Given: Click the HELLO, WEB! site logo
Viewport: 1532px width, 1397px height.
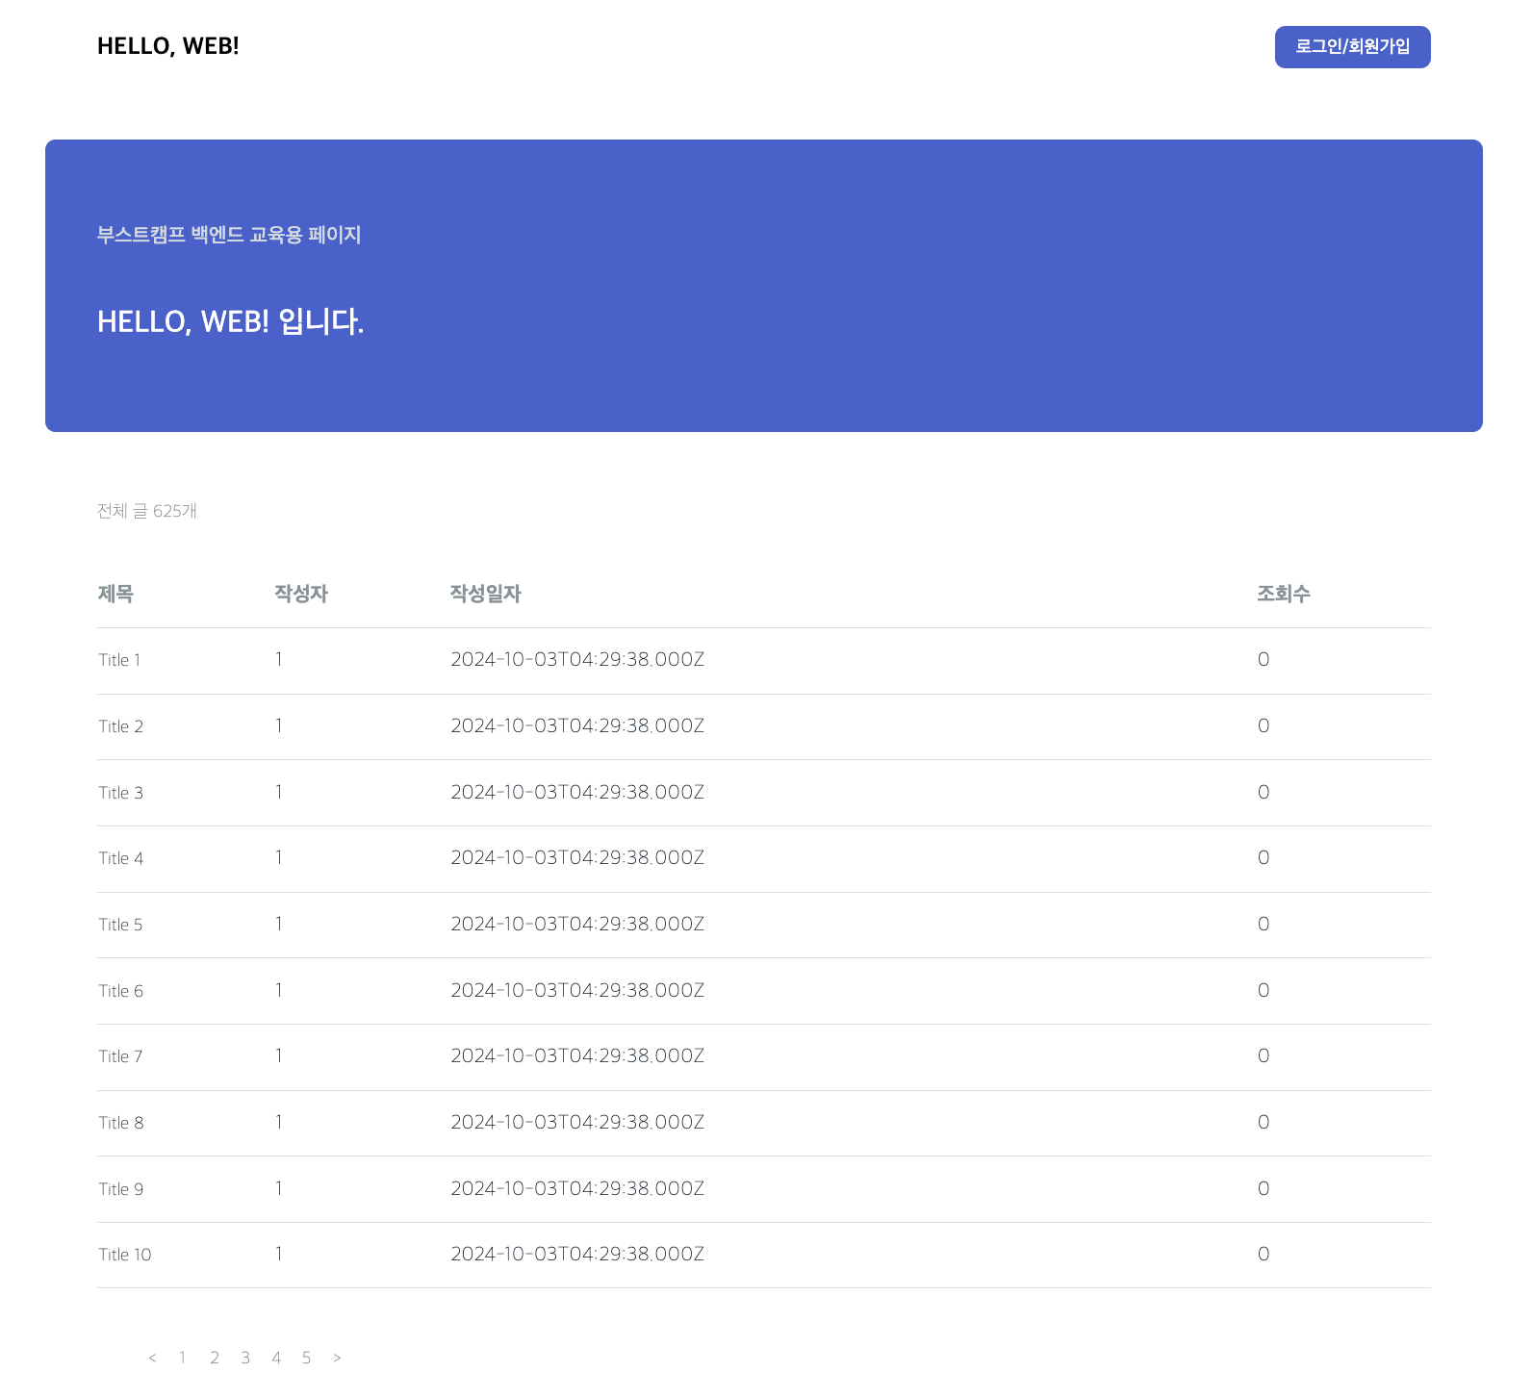Looking at the screenshot, I should (168, 46).
